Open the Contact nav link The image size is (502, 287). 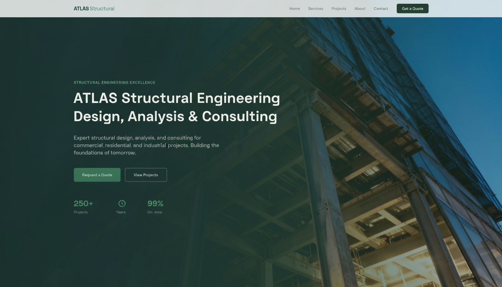click(x=381, y=9)
